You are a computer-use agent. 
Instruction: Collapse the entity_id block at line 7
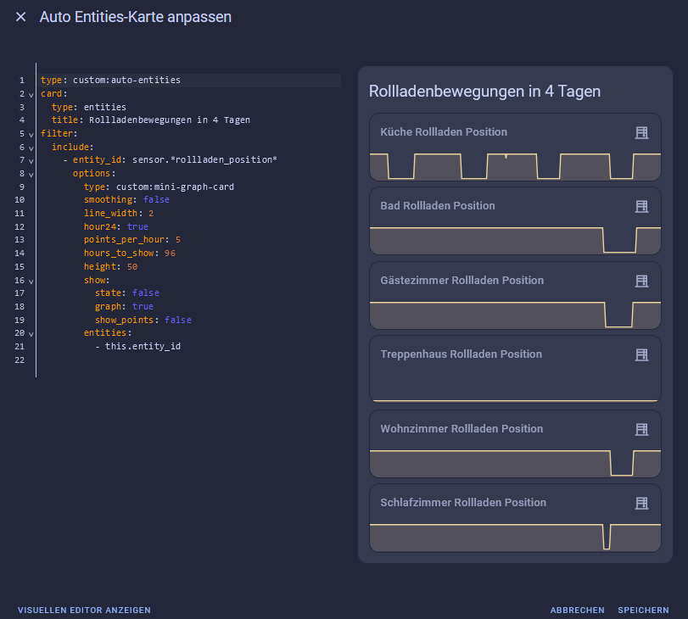point(31,161)
